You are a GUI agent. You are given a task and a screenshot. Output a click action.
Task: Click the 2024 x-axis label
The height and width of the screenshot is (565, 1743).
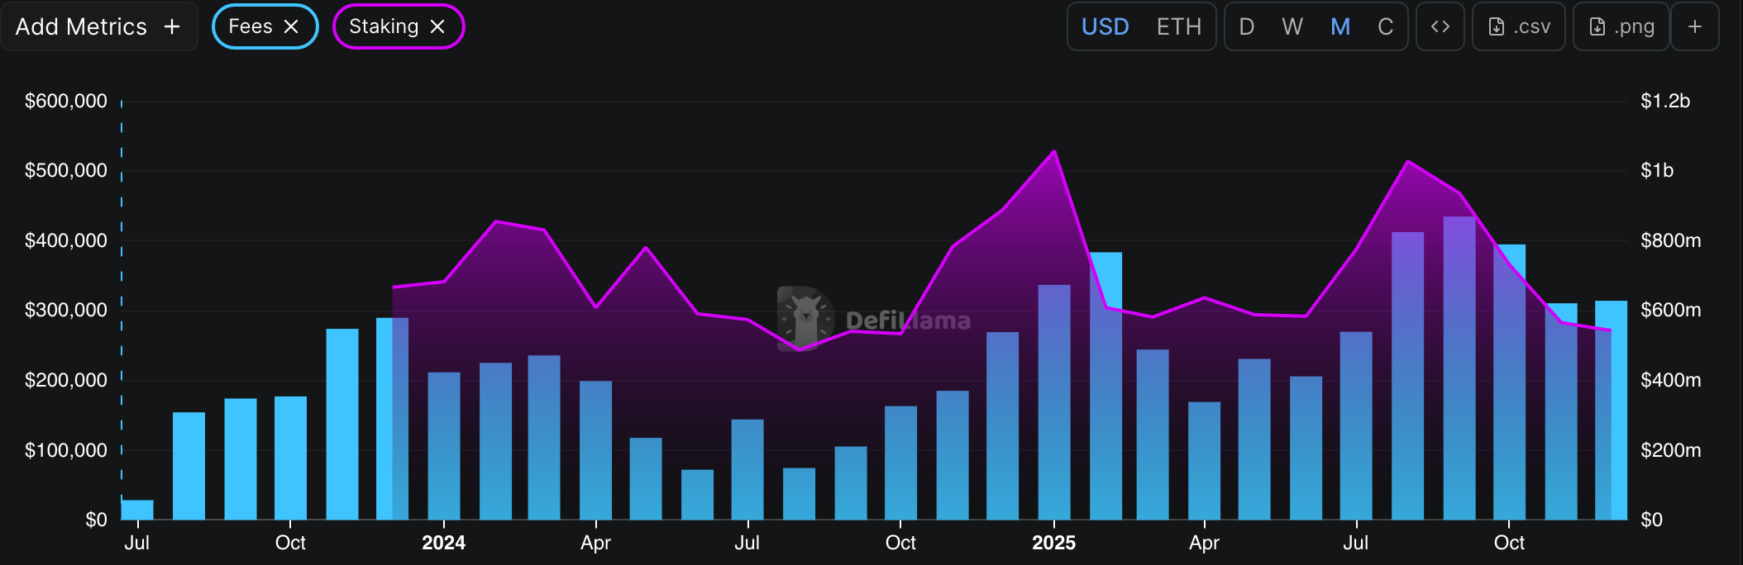[x=443, y=543]
